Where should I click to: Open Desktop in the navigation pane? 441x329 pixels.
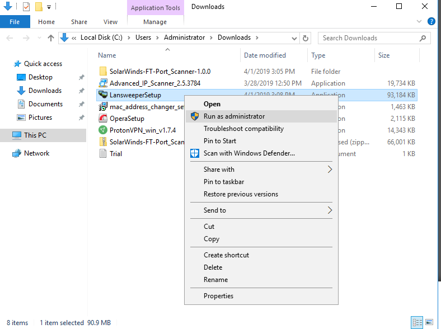(40, 77)
